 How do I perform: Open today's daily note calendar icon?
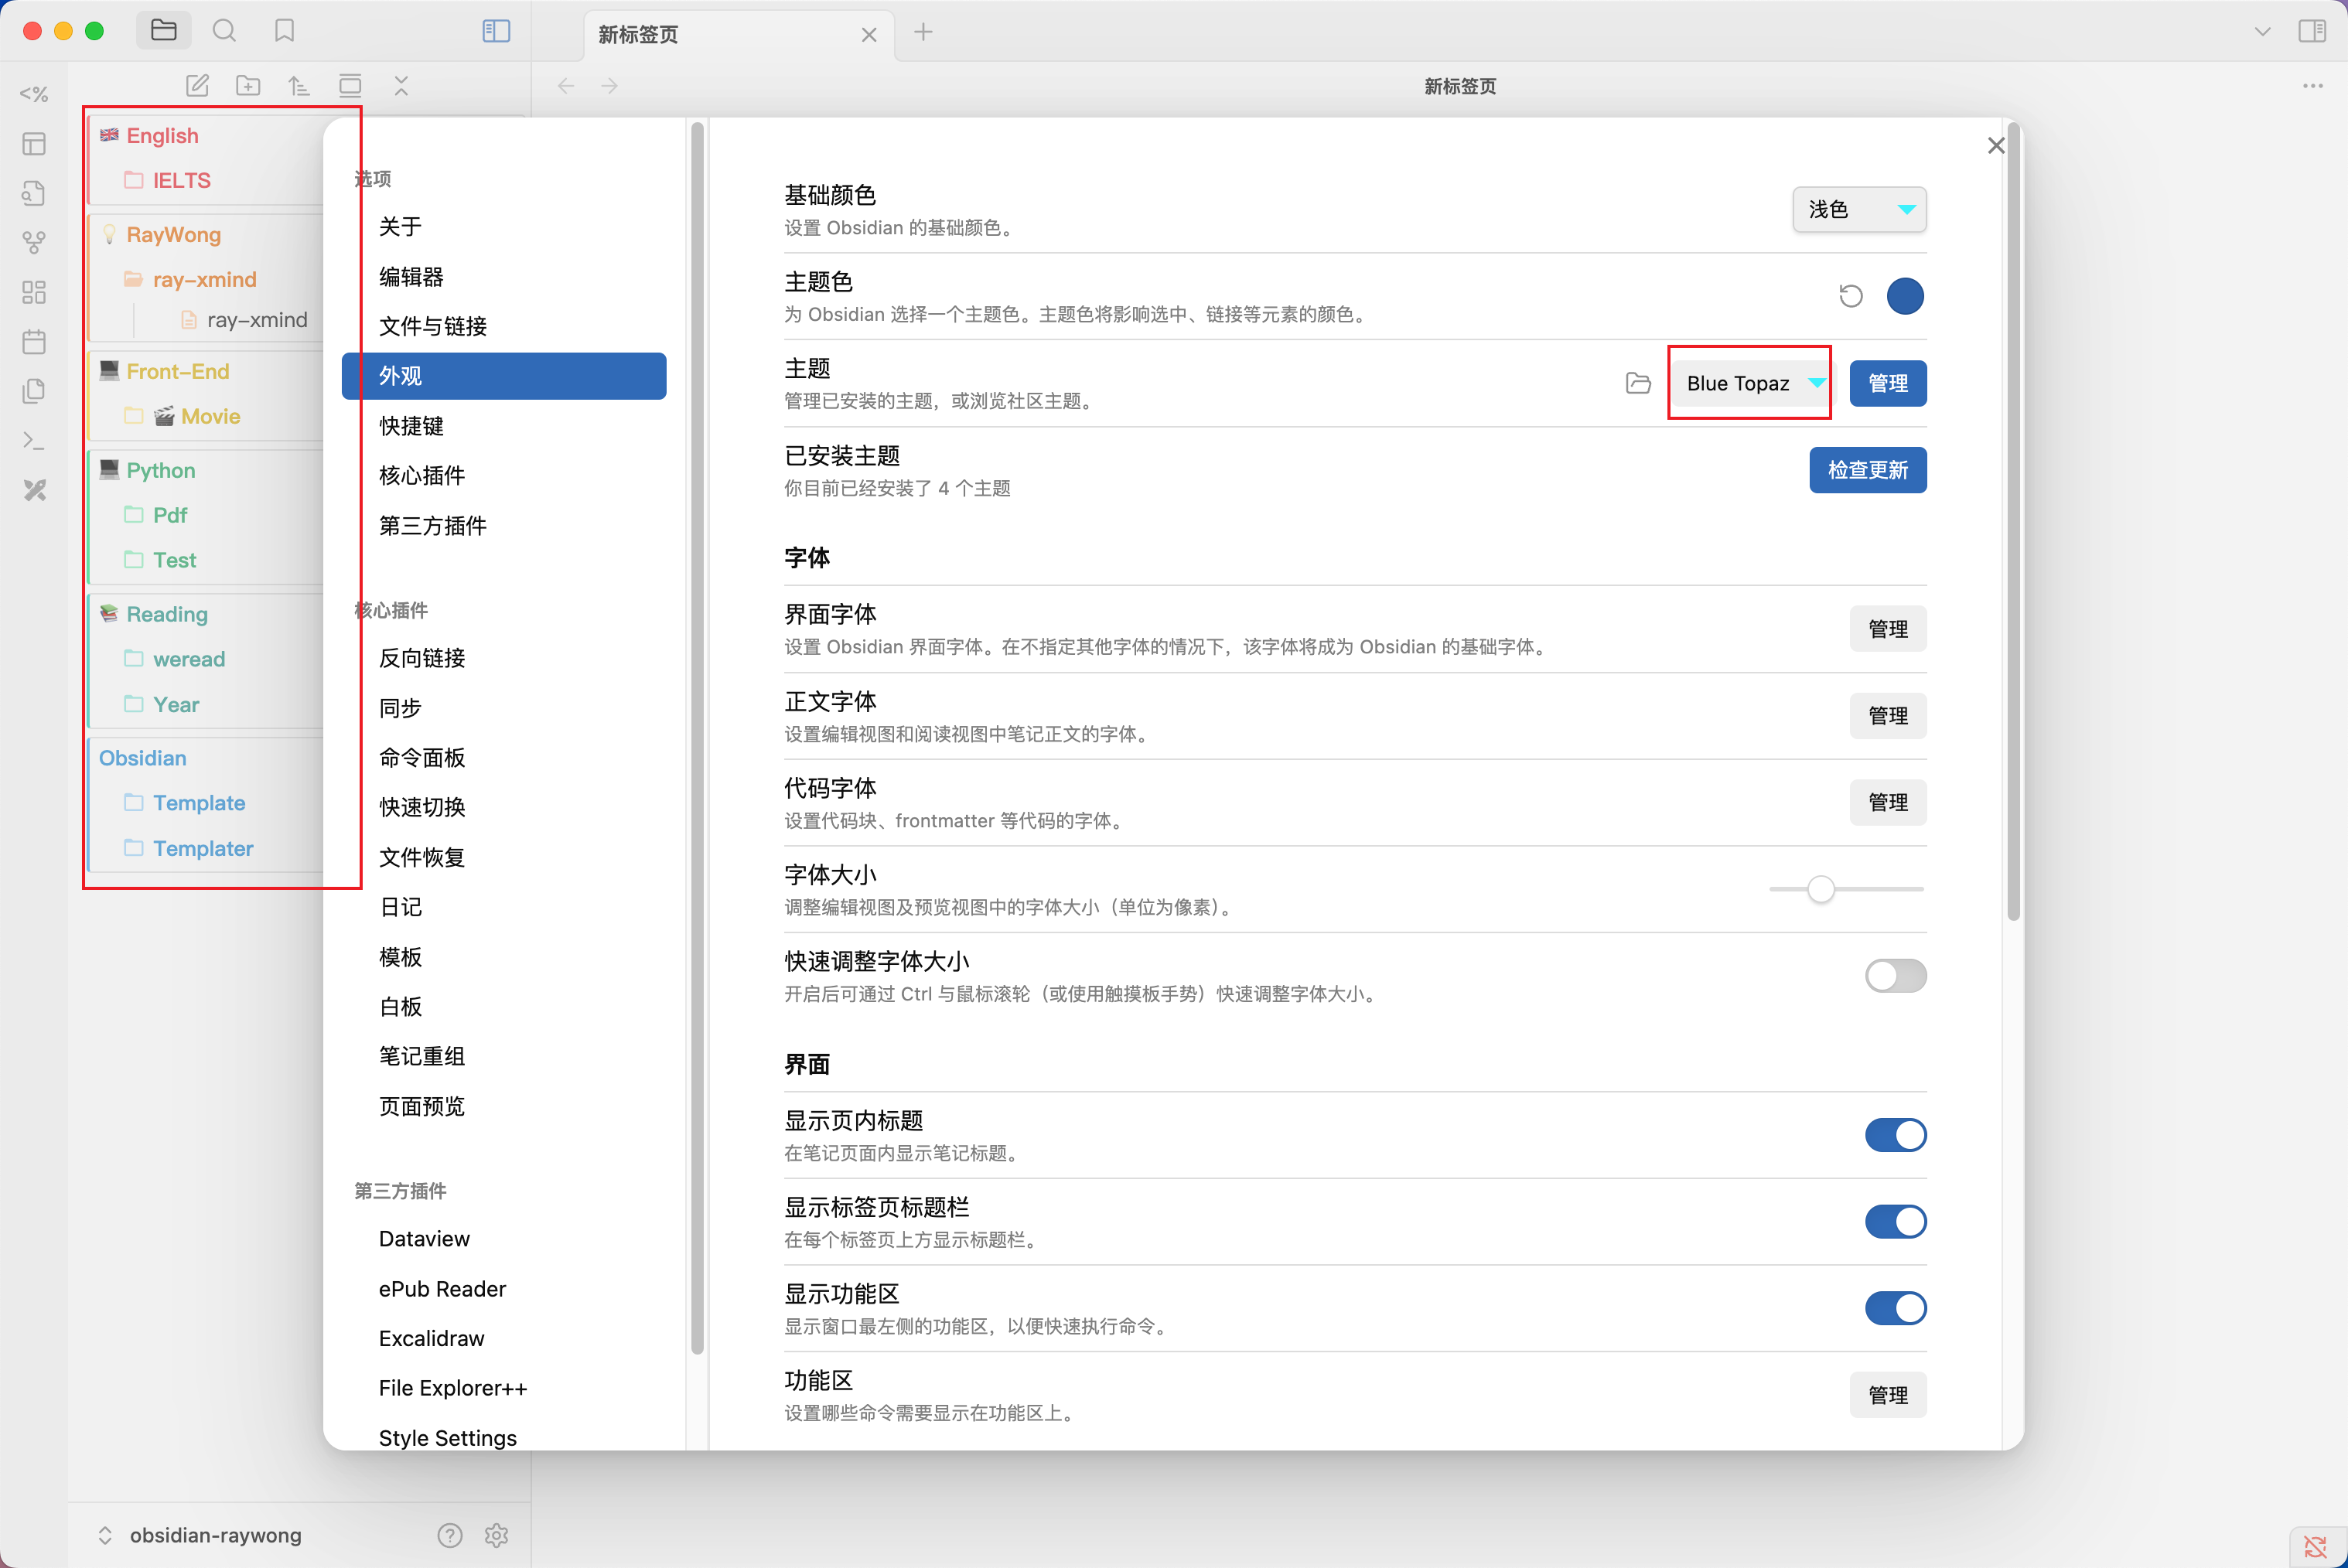[34, 342]
